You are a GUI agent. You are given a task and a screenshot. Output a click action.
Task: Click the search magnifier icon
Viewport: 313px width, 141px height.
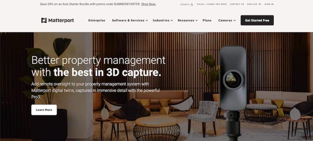pos(192,5)
